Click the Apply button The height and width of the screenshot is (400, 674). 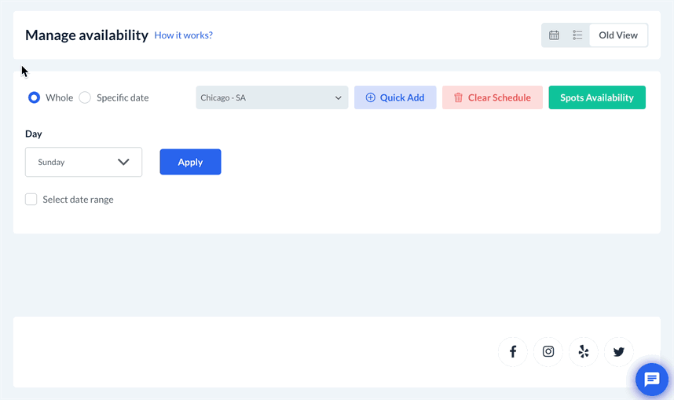tap(190, 162)
